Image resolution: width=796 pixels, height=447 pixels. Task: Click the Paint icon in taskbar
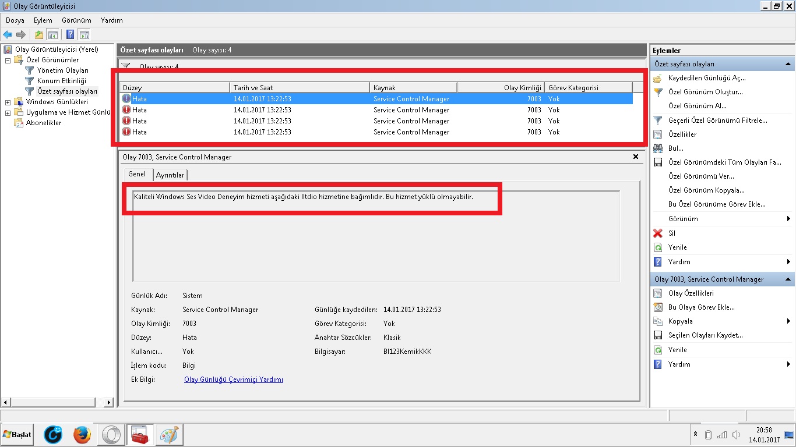coord(169,435)
